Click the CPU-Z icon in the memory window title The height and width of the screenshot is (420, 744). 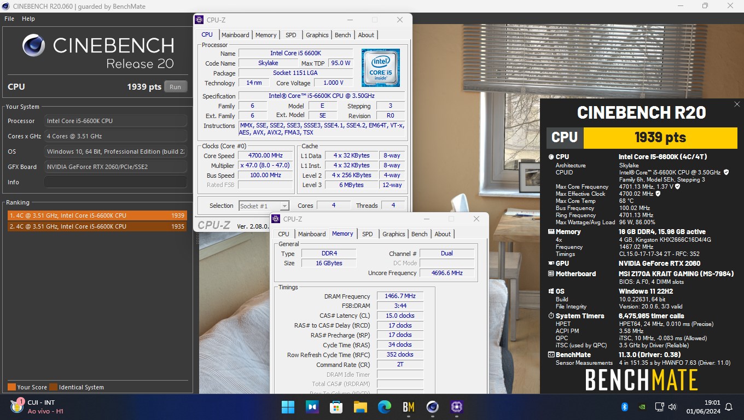click(x=276, y=219)
